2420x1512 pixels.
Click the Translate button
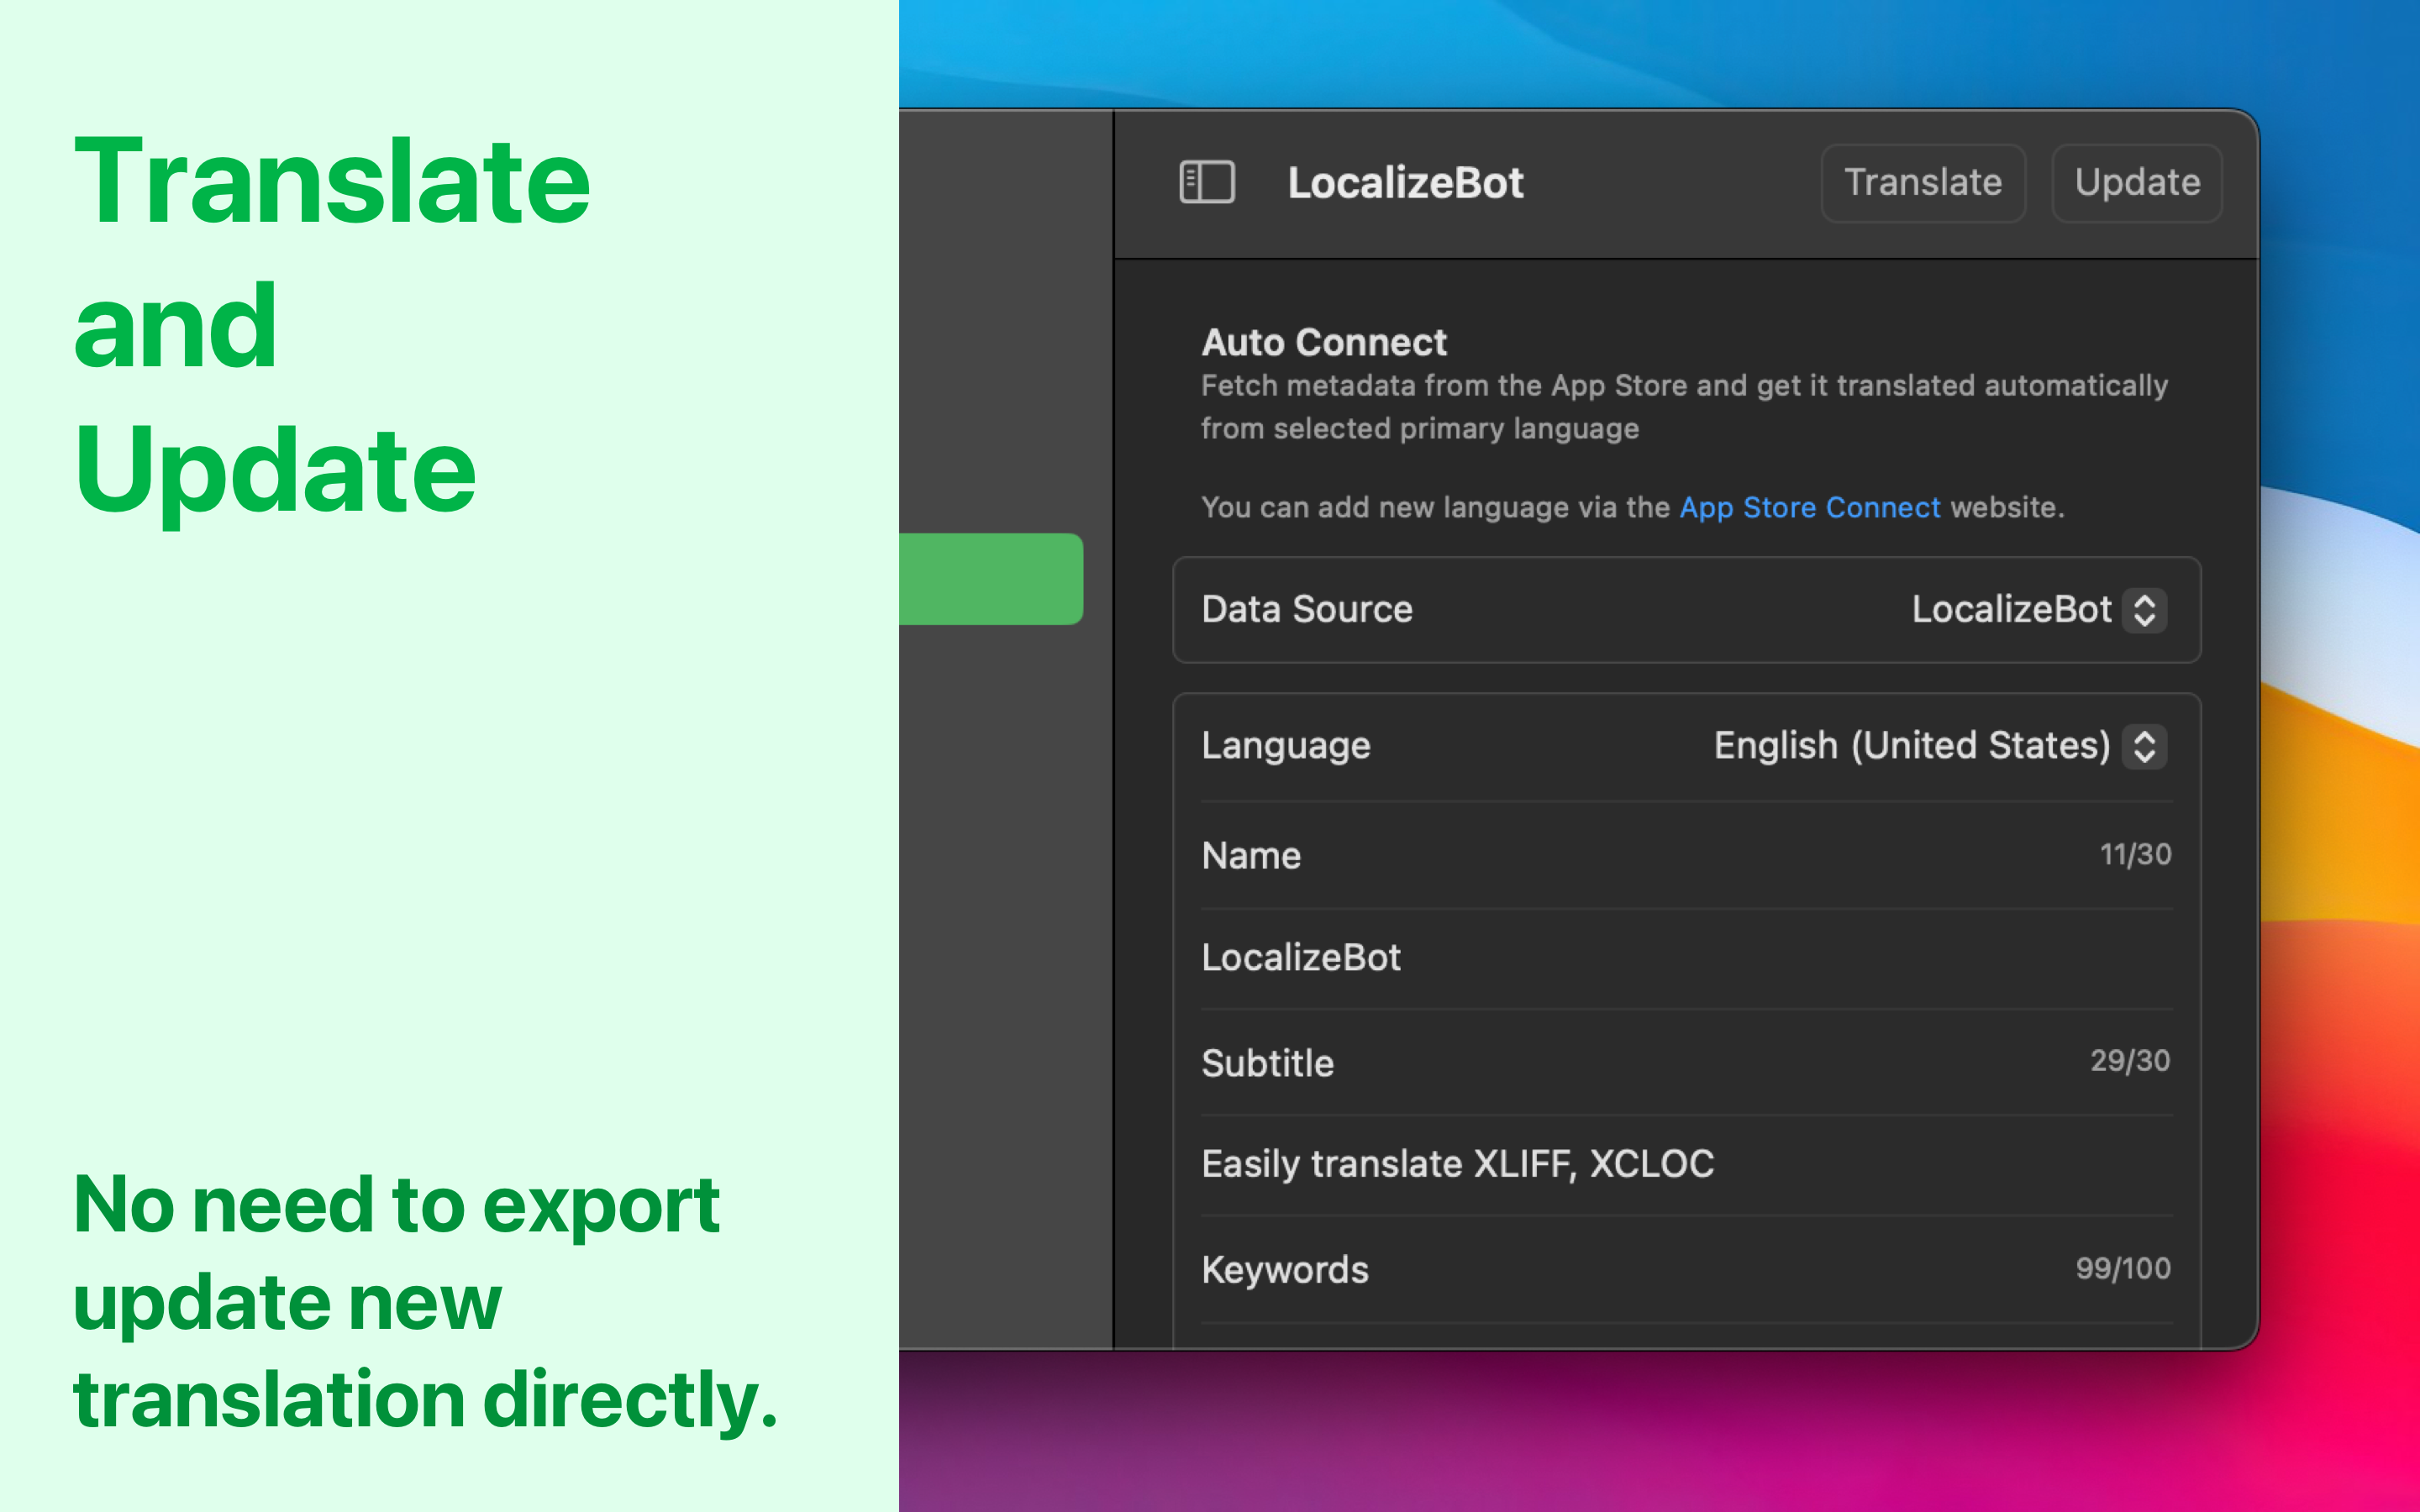(1922, 183)
